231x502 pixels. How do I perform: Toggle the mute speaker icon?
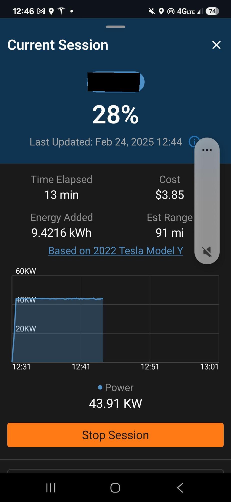click(207, 252)
